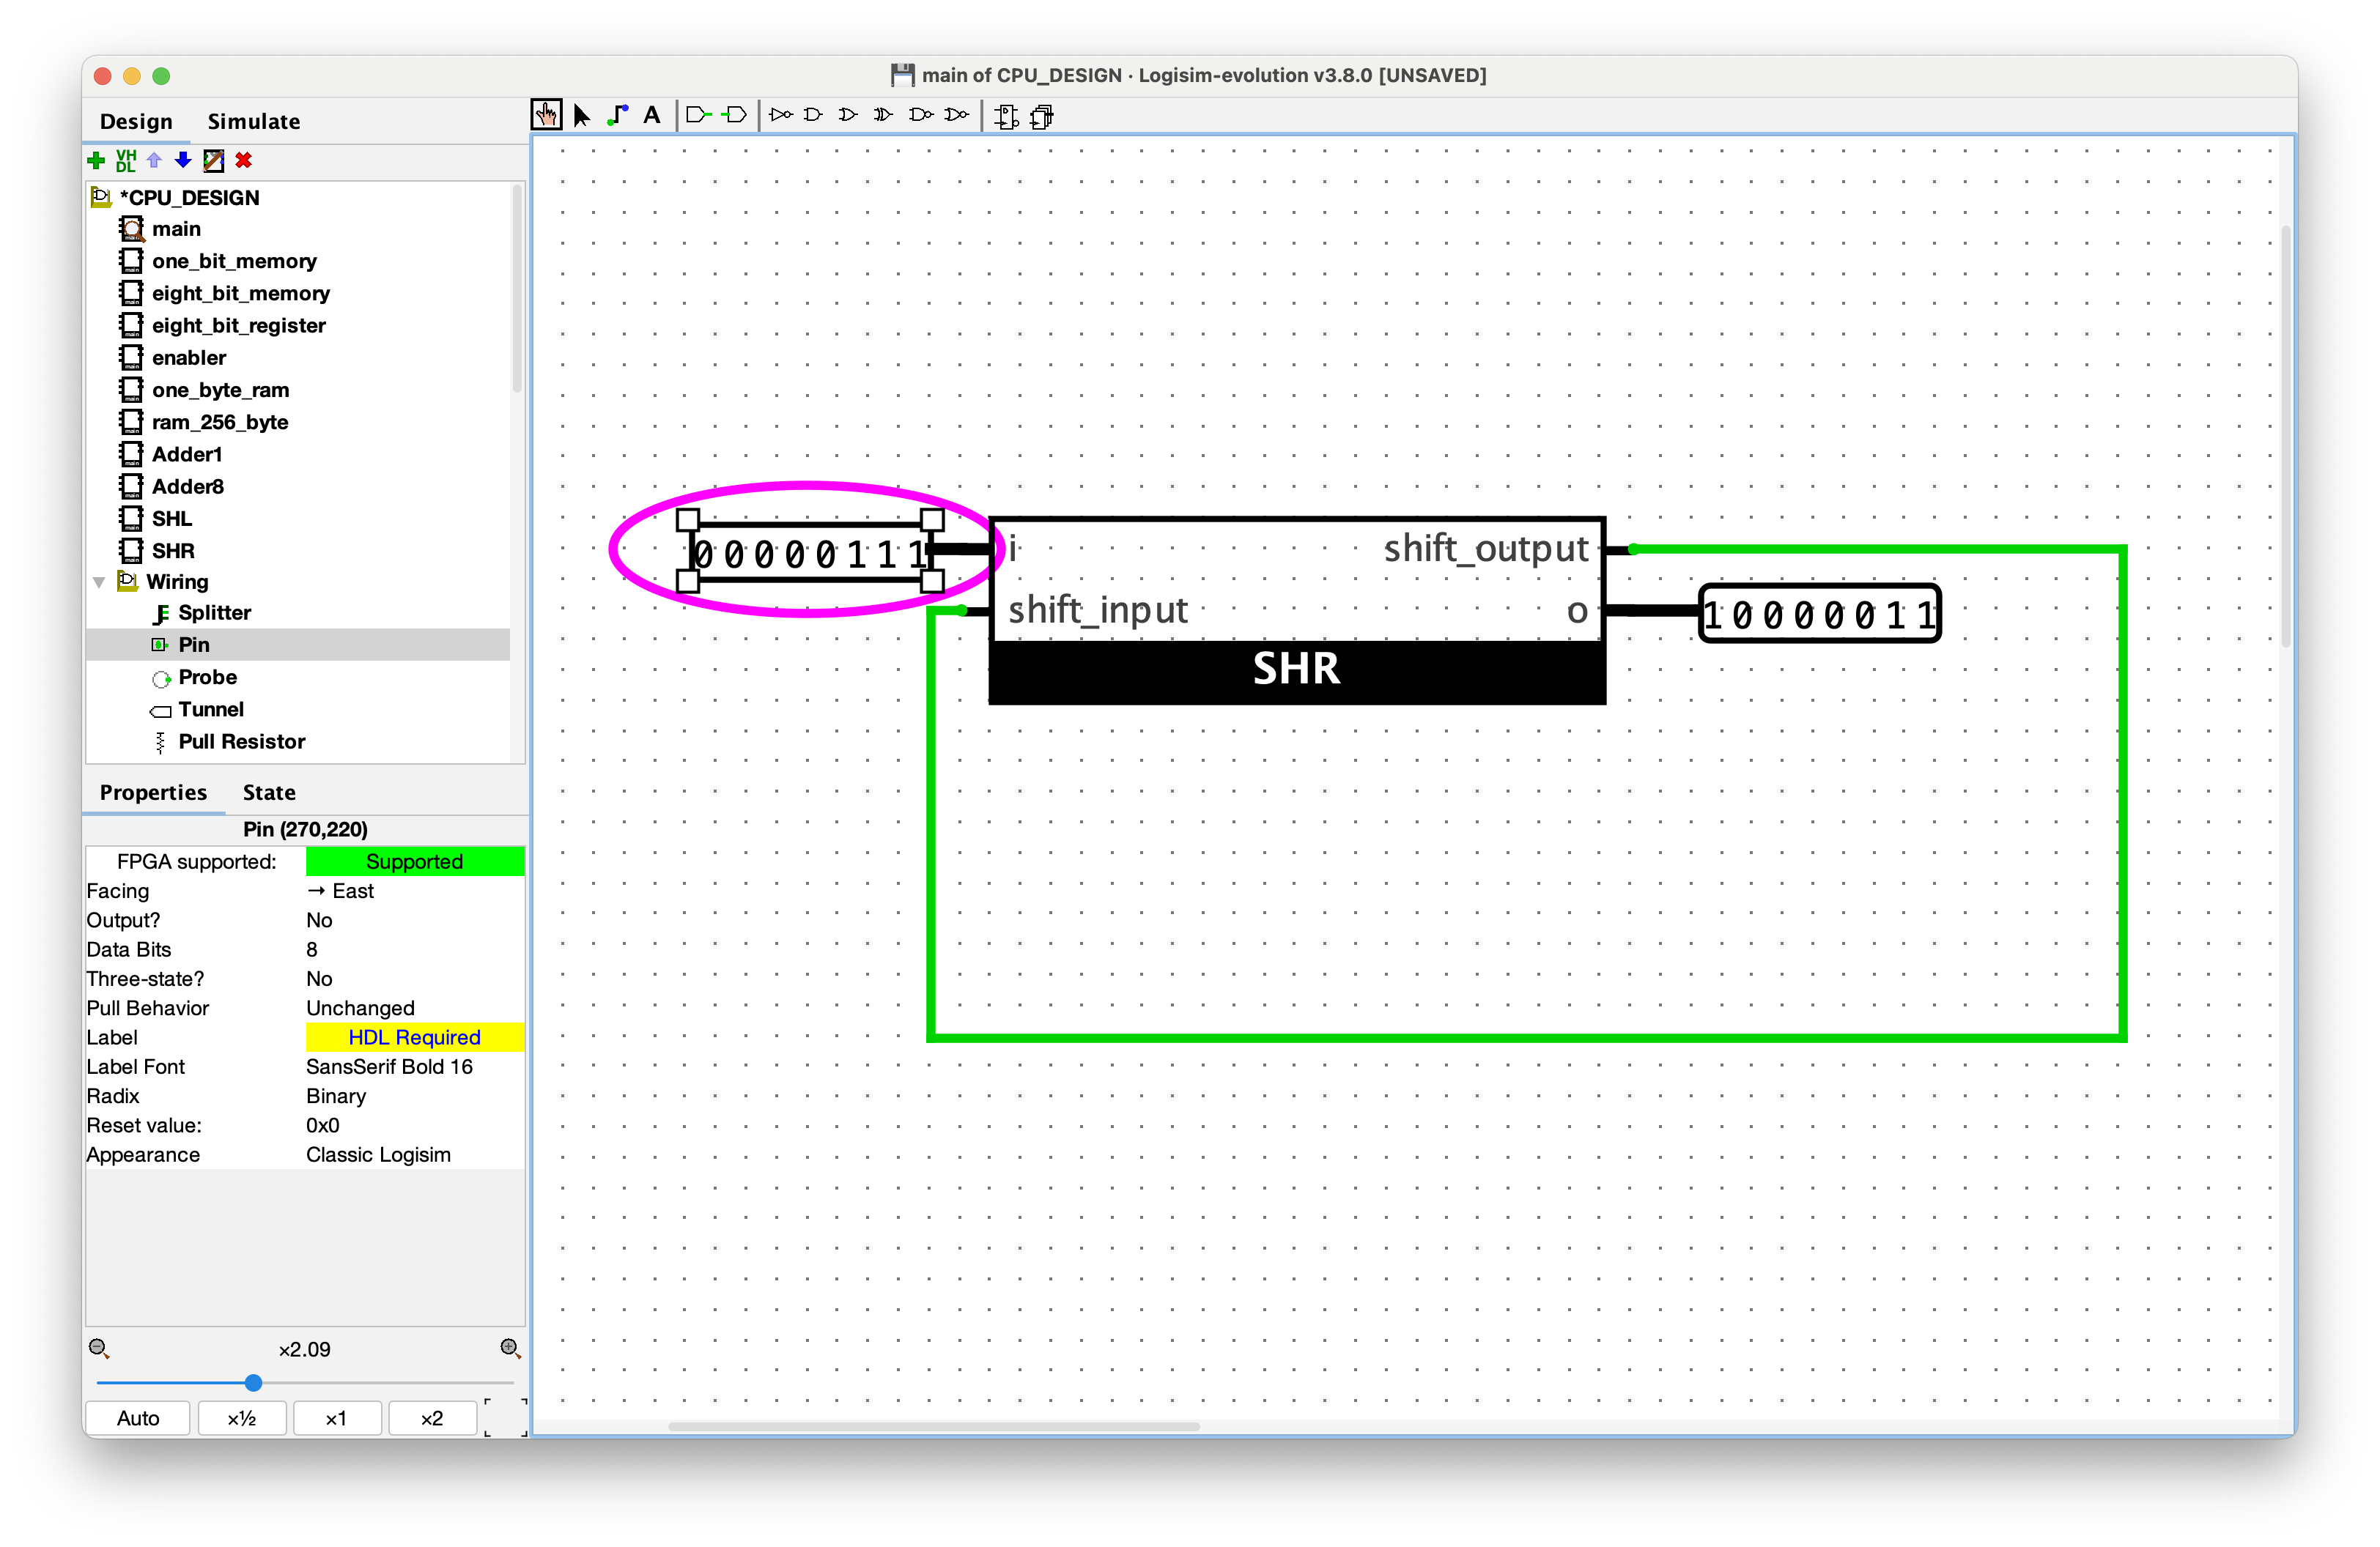Select the arrow Edit selection tool

pos(582,116)
